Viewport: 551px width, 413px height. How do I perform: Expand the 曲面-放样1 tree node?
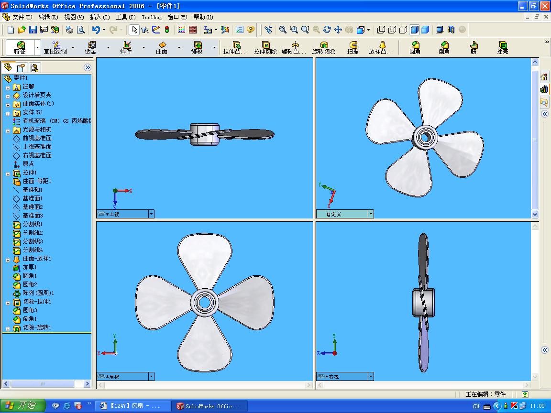(x=8, y=260)
